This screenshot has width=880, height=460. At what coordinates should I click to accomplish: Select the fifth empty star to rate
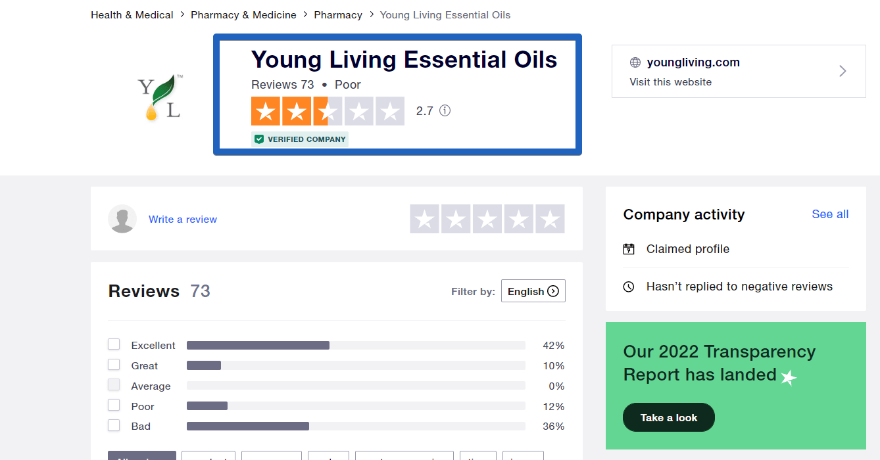coord(550,219)
